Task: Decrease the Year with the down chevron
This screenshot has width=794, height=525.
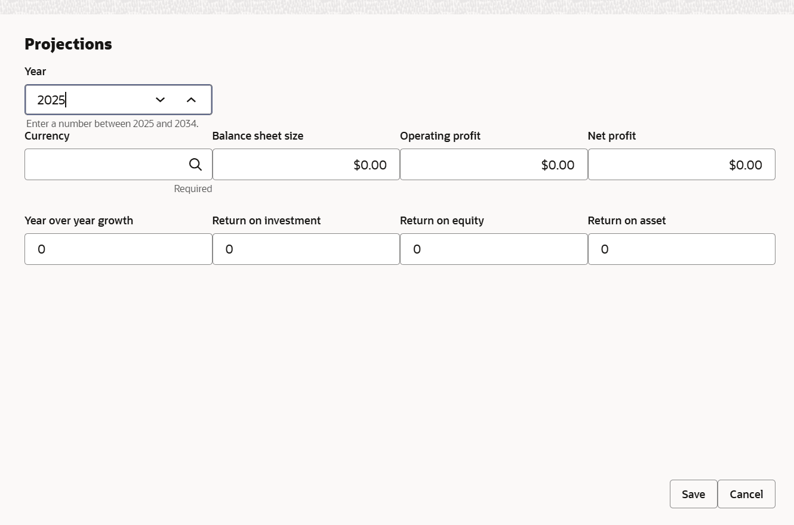Action: [160, 100]
